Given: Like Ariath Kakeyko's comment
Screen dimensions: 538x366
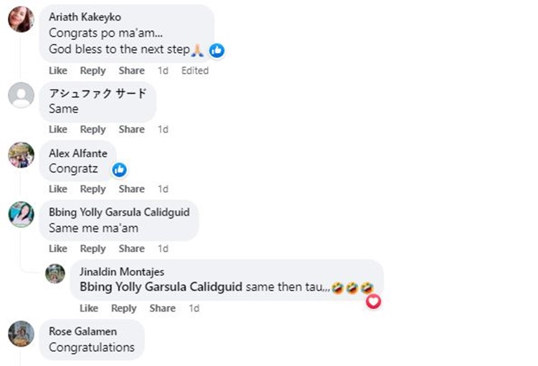Looking at the screenshot, I should (x=58, y=70).
